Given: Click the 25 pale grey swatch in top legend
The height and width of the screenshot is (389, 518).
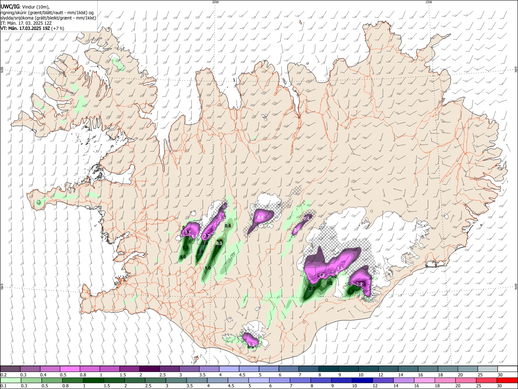Looking at the screenshot, I should pos(487,369).
